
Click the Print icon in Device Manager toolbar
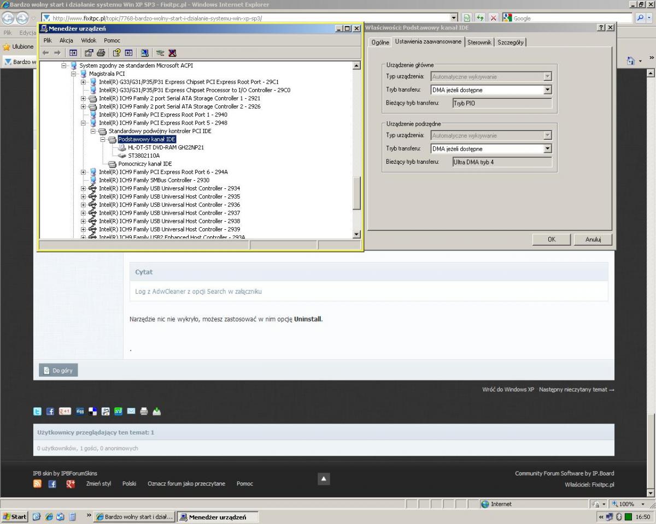tap(101, 53)
